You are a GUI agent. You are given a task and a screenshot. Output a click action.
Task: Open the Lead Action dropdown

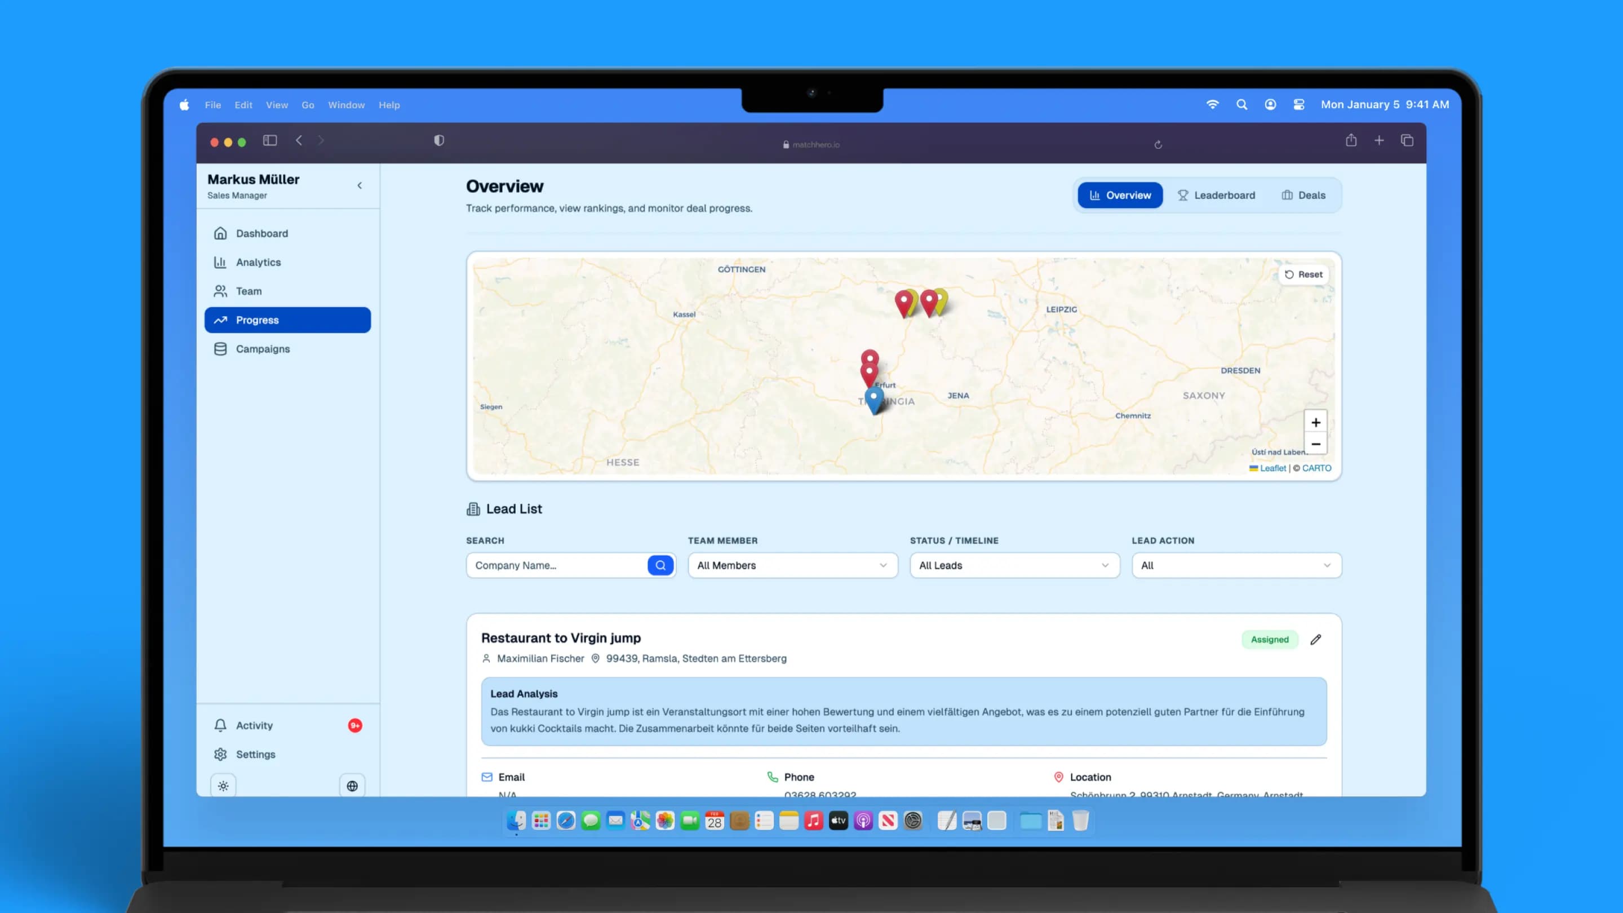pos(1236,565)
